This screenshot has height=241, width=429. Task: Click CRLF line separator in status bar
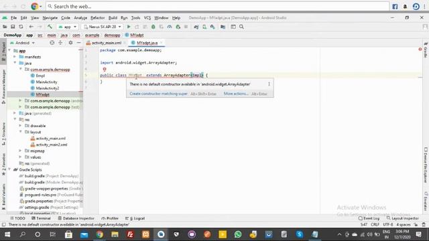375,225
